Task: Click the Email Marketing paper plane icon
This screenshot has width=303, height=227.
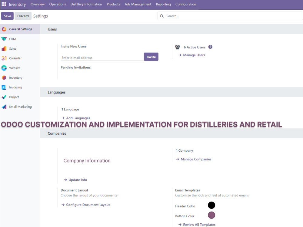Action: click(4, 107)
